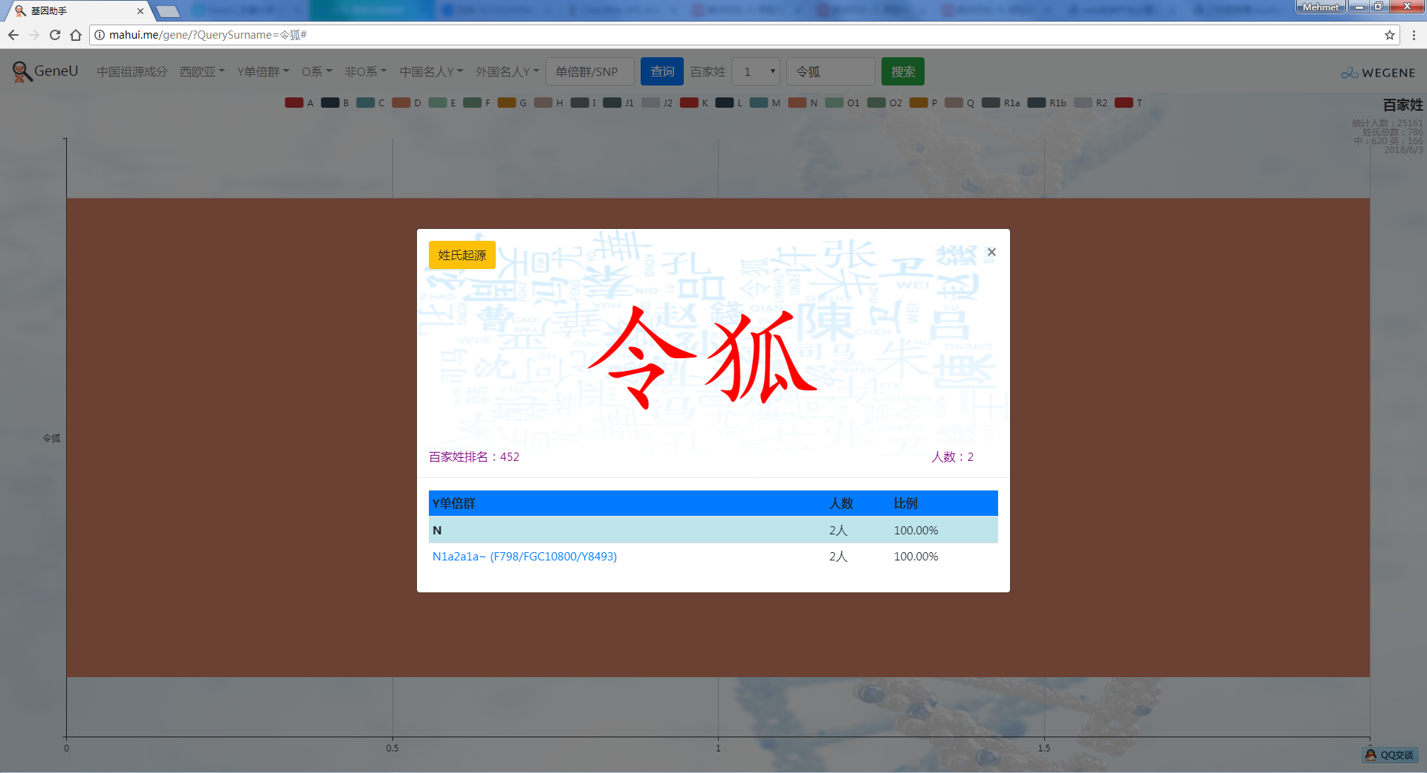The height and width of the screenshot is (773, 1427).
Task: Click the 单倍群/SNP input field
Action: click(590, 71)
